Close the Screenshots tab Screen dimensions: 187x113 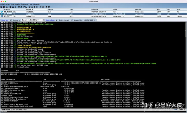tap(56, 20)
